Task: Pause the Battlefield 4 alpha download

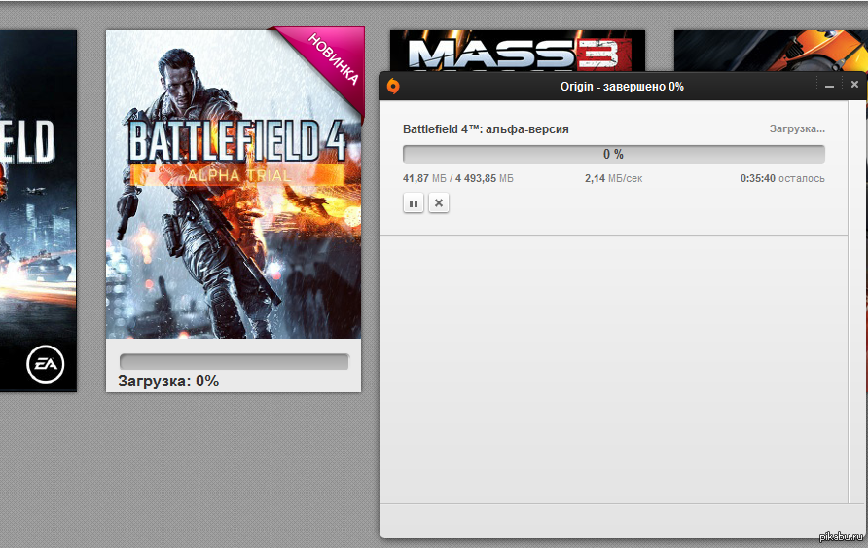Action: pyautogui.click(x=413, y=203)
